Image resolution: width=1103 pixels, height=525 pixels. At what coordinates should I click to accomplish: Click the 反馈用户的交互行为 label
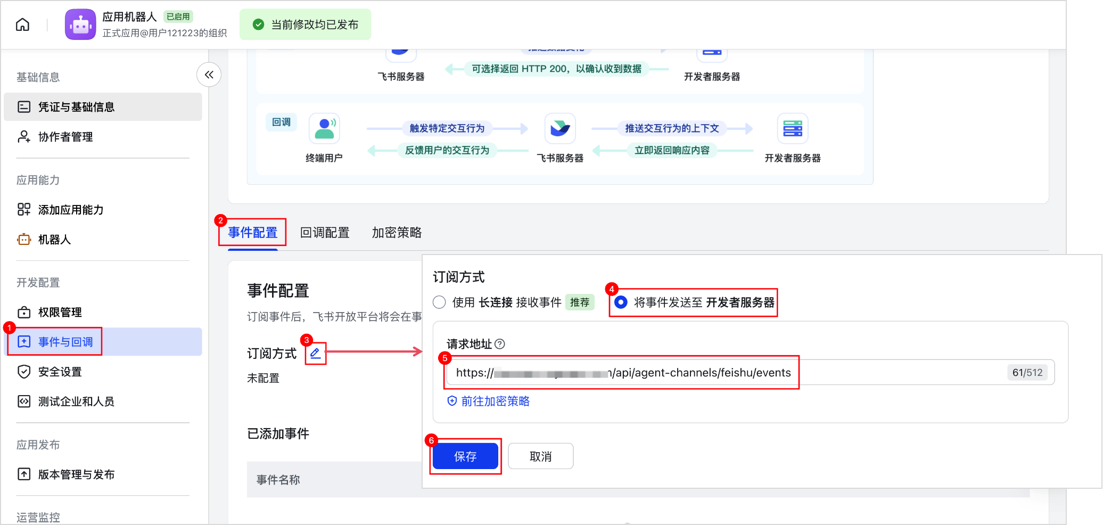click(x=447, y=150)
